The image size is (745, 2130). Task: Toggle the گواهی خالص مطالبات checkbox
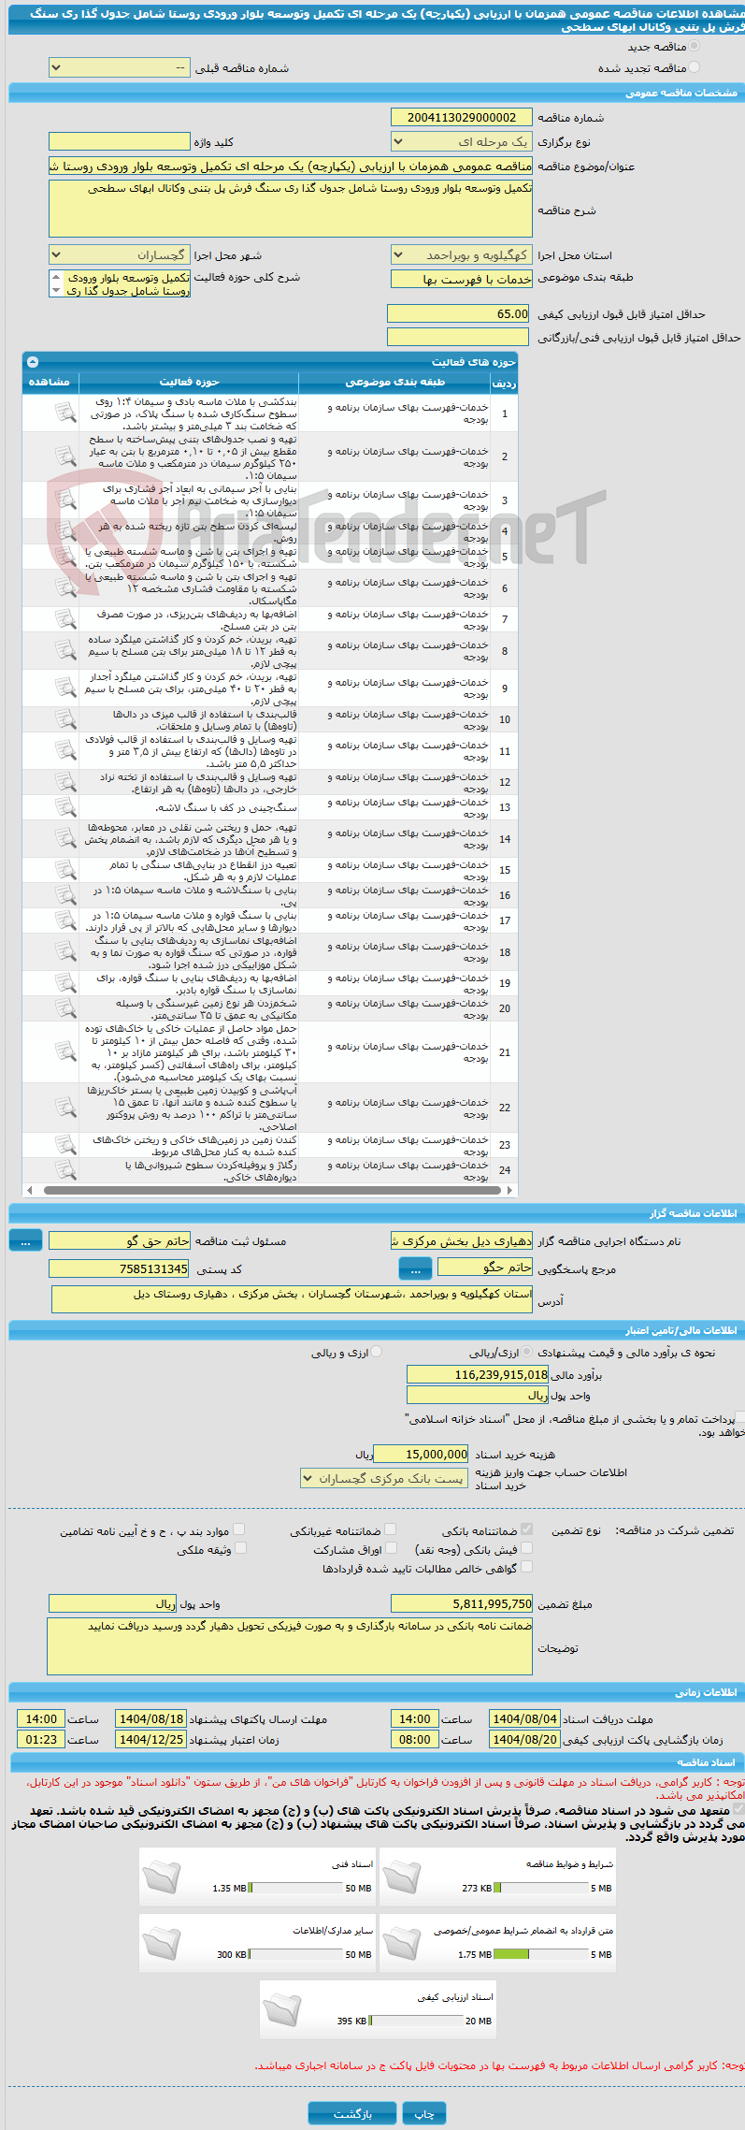[526, 1567]
